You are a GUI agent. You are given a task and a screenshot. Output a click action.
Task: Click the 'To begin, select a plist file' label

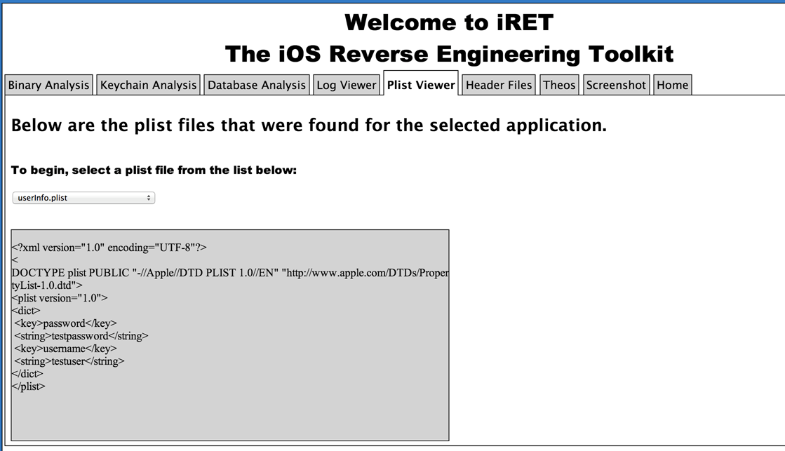tap(154, 170)
